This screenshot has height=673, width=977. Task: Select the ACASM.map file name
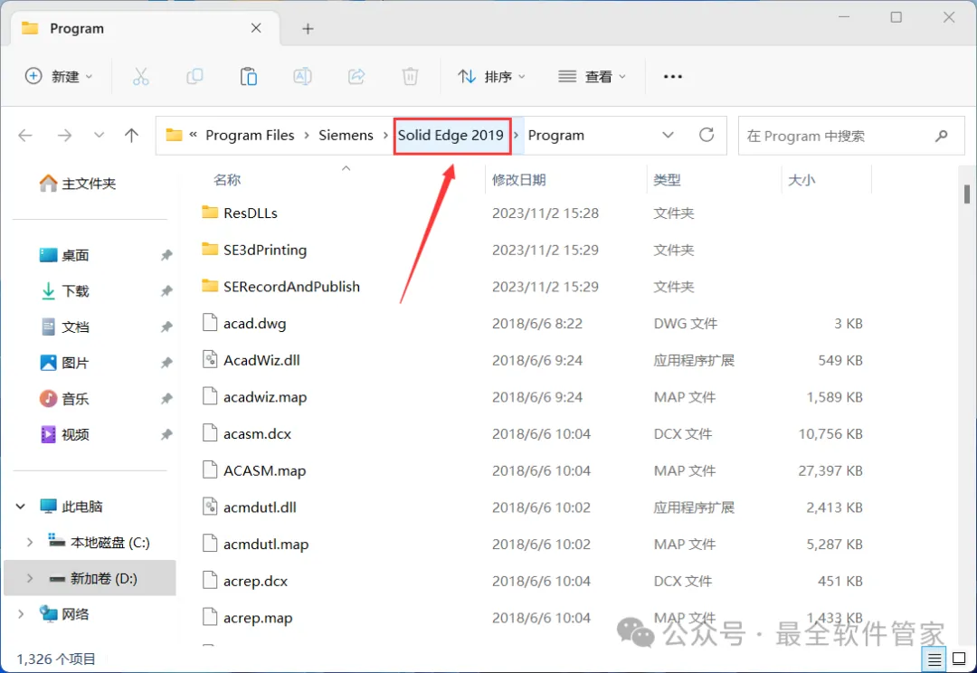tap(265, 470)
